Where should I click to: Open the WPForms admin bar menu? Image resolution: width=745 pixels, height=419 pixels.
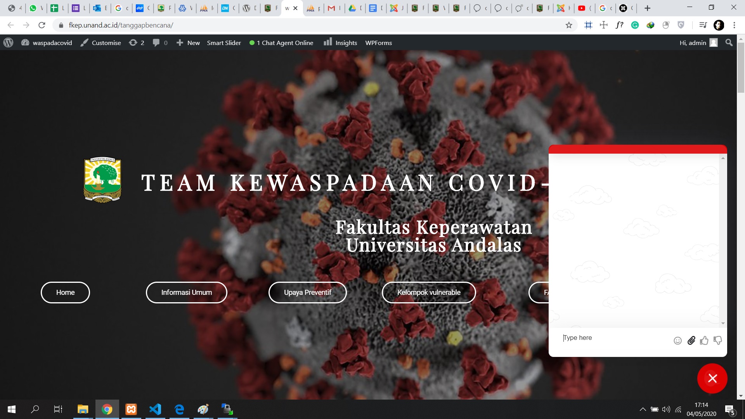coord(378,43)
